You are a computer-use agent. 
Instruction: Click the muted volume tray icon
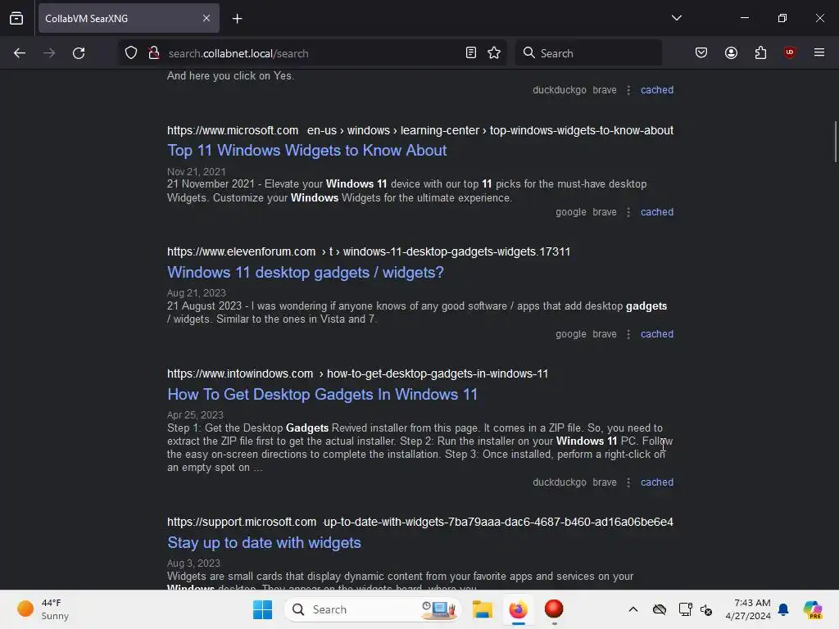[706, 609]
